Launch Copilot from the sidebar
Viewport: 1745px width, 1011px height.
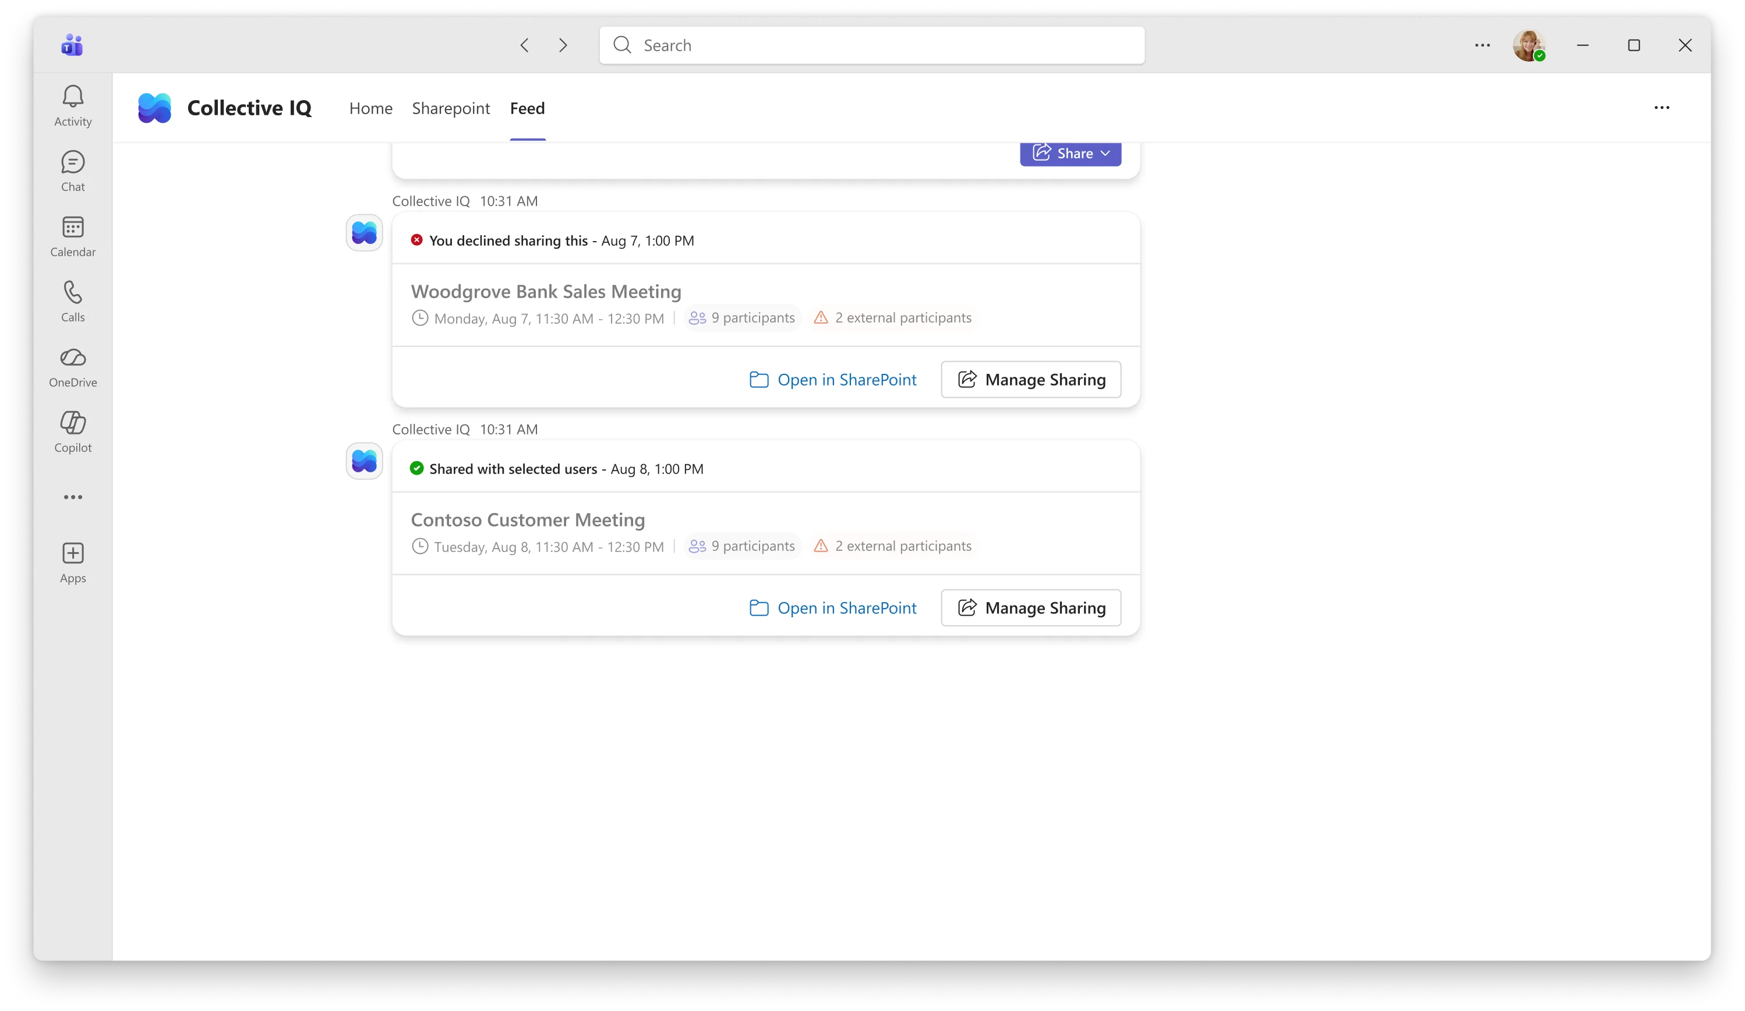[x=73, y=432]
